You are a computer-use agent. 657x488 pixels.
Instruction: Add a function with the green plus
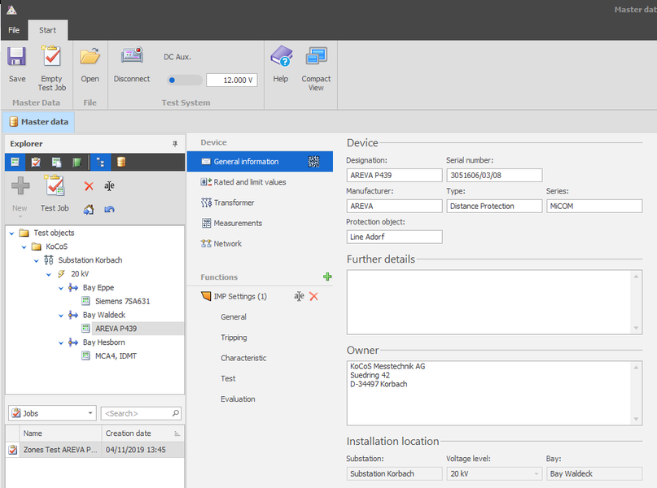pos(327,277)
